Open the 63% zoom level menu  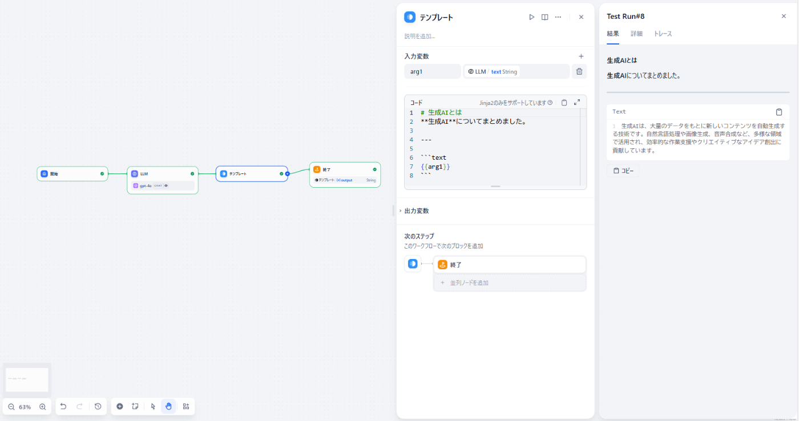pyautogui.click(x=25, y=407)
